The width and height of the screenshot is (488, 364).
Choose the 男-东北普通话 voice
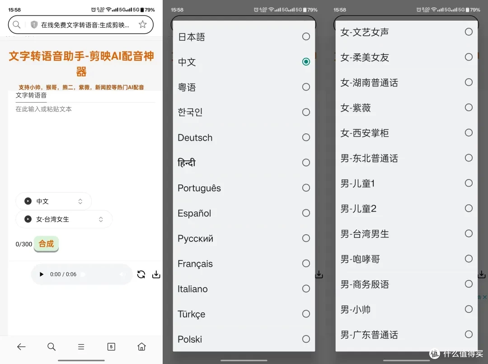coord(407,158)
